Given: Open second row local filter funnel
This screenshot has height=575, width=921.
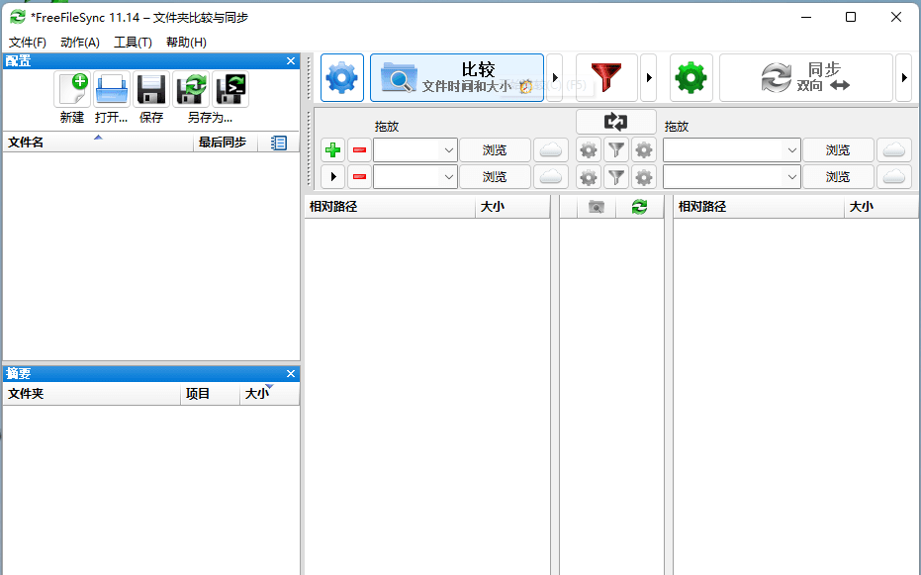Looking at the screenshot, I should [x=616, y=177].
